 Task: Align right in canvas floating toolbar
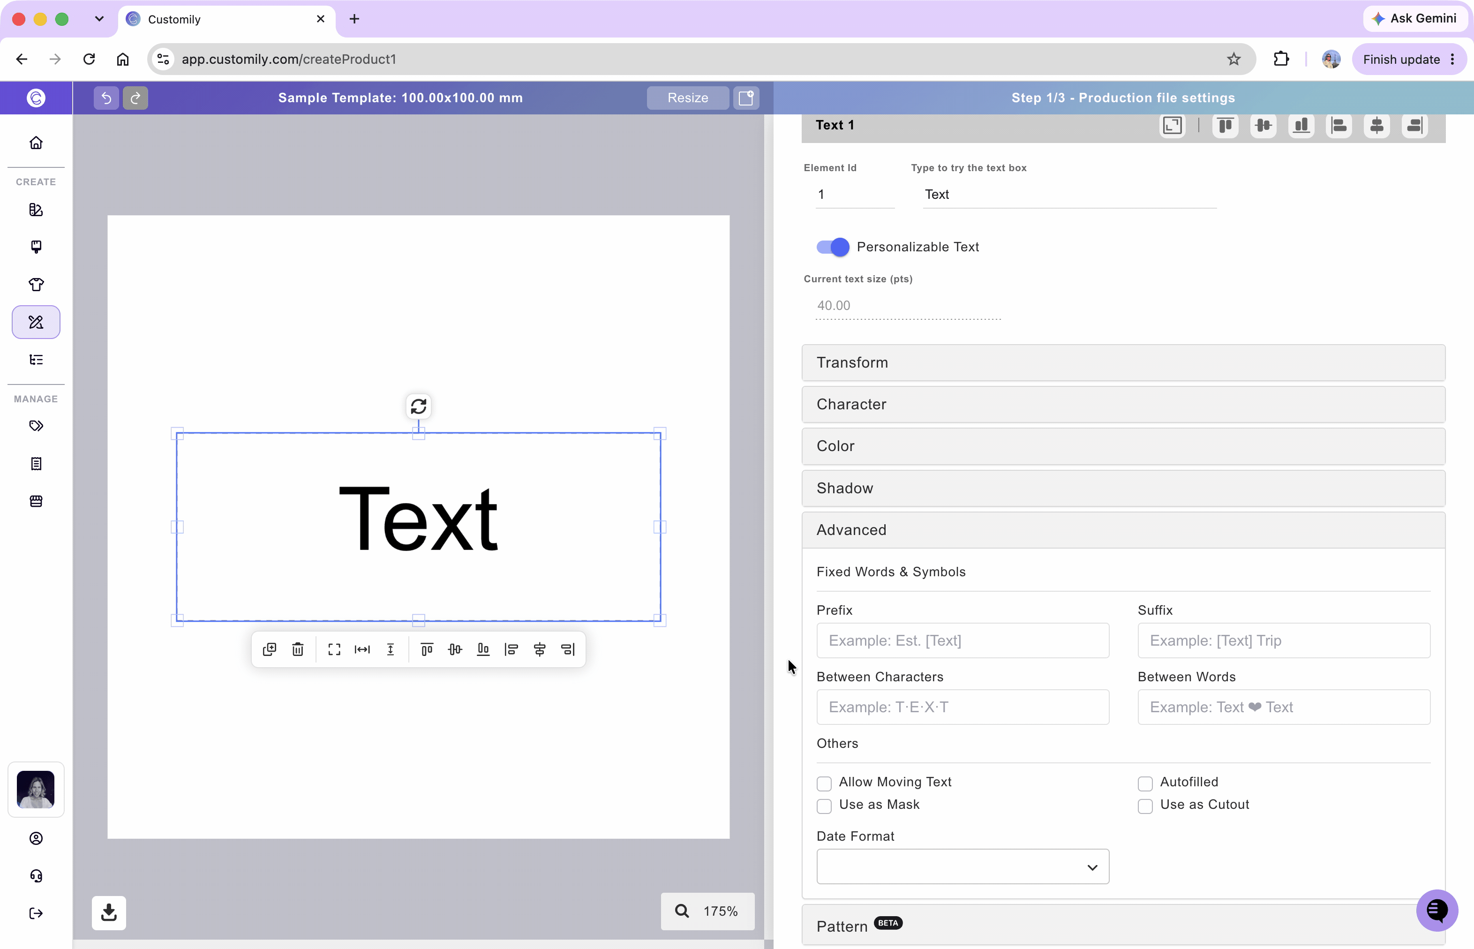click(x=568, y=649)
